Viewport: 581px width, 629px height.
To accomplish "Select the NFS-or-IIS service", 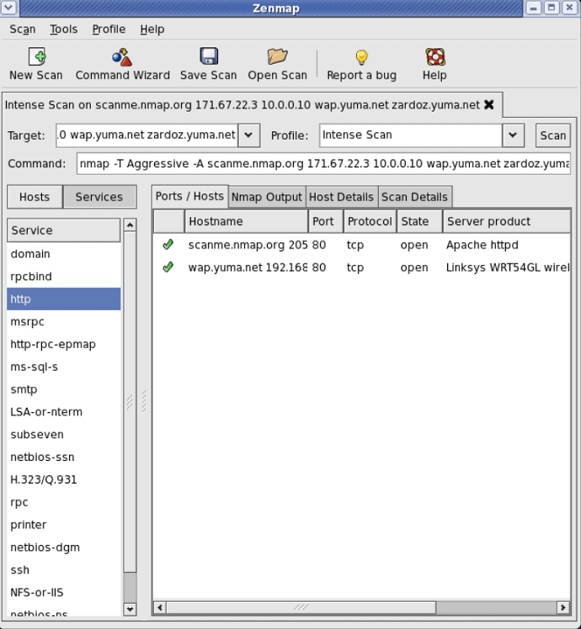I will pos(63,593).
